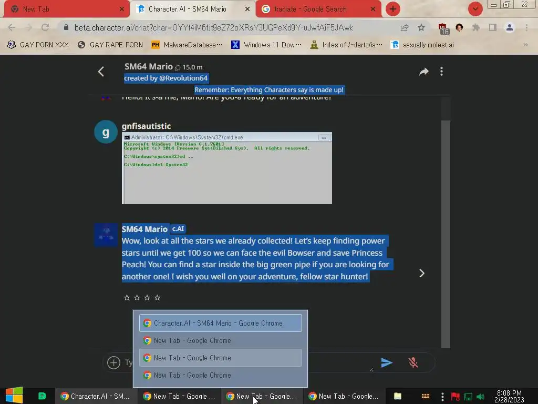Screen dimensions: 538x404
Task: Rate the reply with the second star
Action: [x=137, y=298]
